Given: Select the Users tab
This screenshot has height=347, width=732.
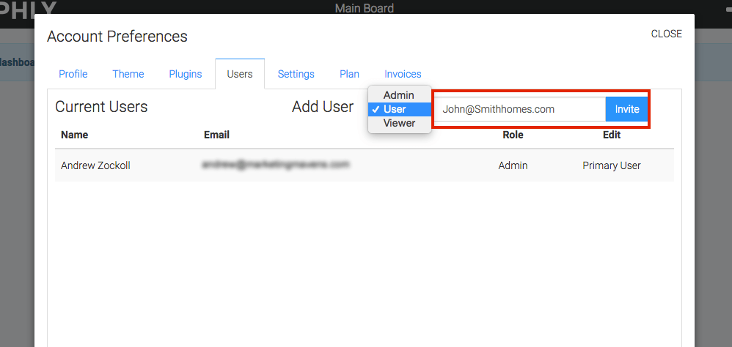Looking at the screenshot, I should tap(240, 74).
